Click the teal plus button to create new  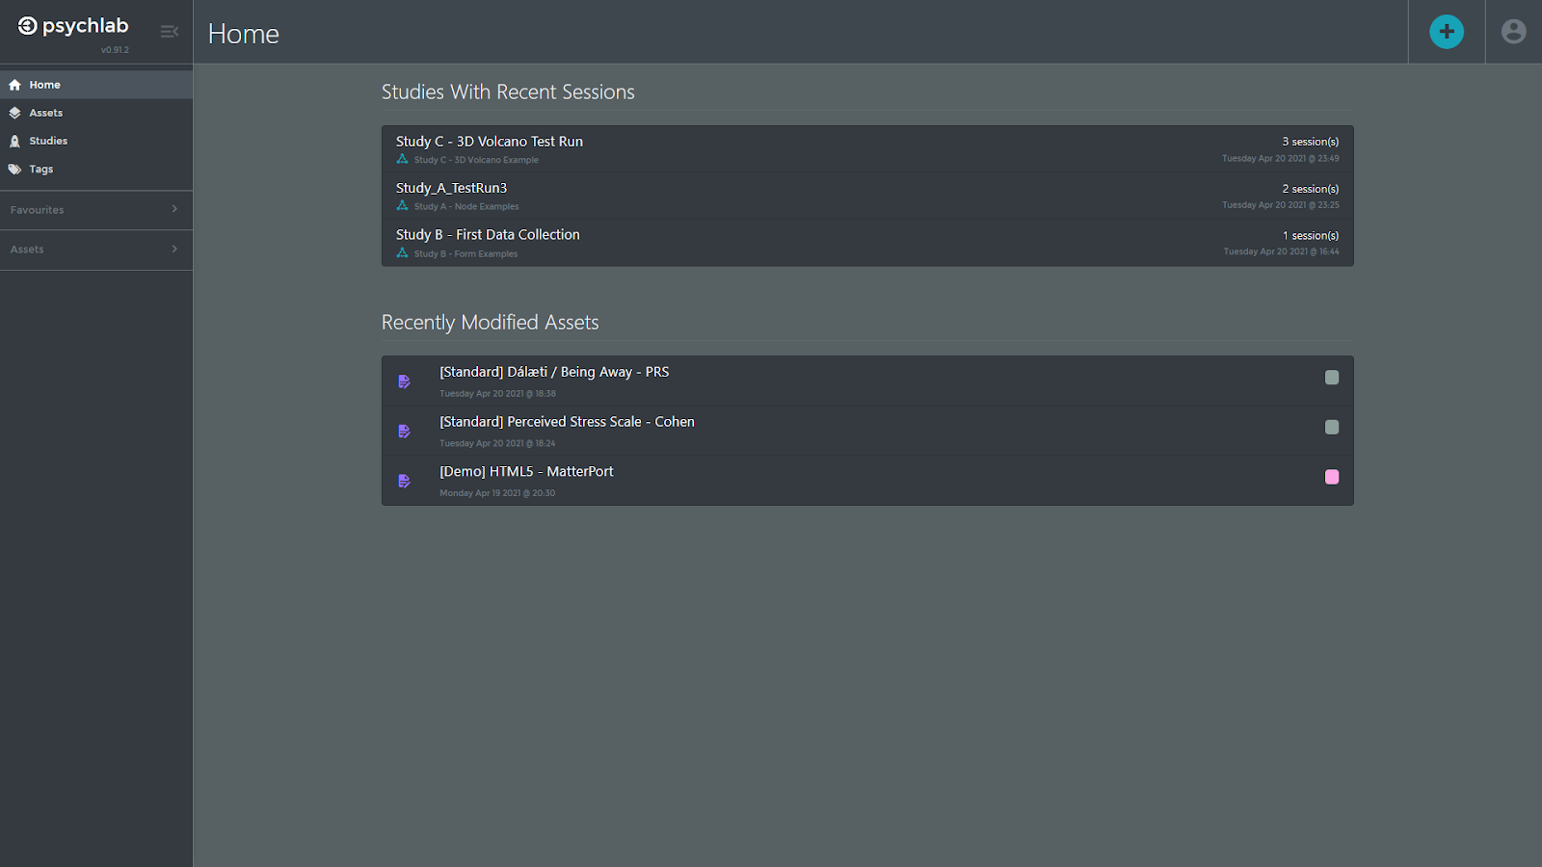(1446, 31)
